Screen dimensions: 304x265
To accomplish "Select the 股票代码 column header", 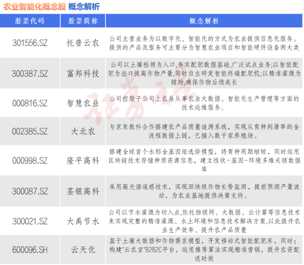I will tap(30, 21).
